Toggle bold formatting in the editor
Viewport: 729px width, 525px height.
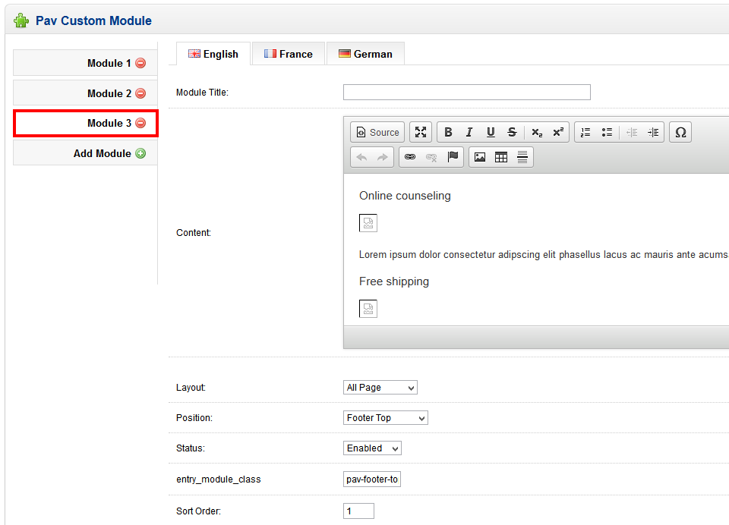(x=448, y=132)
